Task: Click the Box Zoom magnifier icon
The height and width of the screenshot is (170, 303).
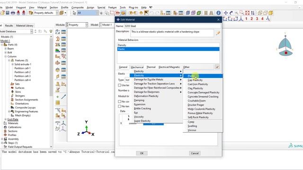Action: 242,13
